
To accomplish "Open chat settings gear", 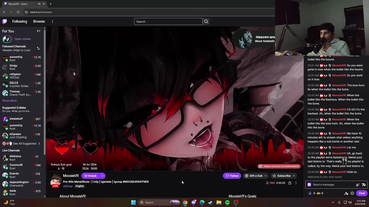I will [x=352, y=193].
